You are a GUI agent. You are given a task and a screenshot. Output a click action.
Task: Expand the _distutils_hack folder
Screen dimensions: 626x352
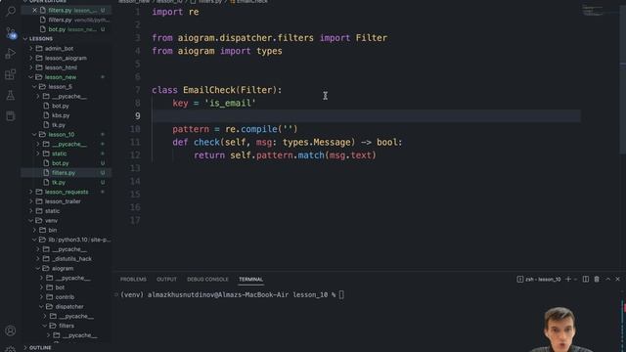point(71,259)
